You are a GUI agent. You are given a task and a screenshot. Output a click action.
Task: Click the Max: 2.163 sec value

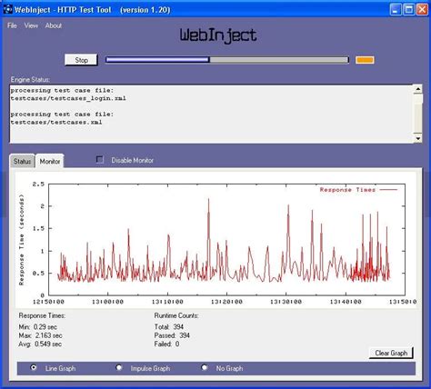click(40, 335)
